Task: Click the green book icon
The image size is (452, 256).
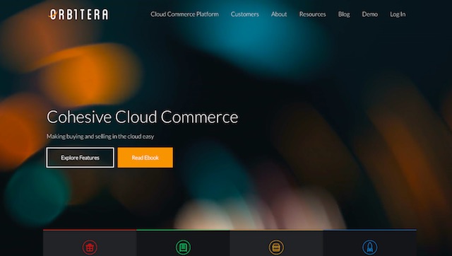Action: [183, 248]
